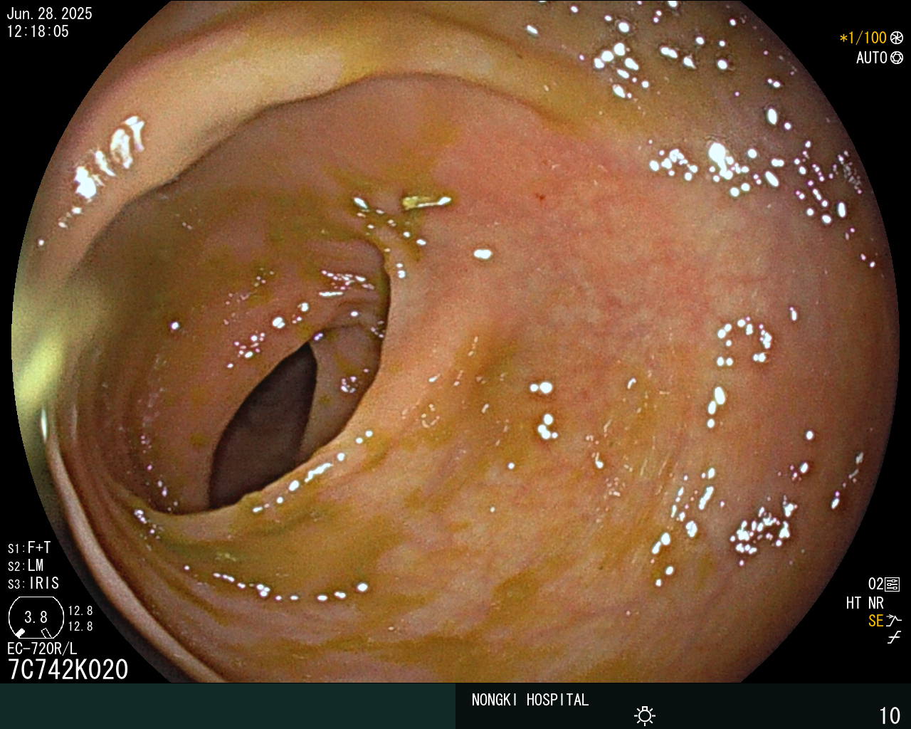Screen dimensions: 911x729
Task: Click the S1: F+T switch assignment
Action: pyautogui.click(x=29, y=548)
